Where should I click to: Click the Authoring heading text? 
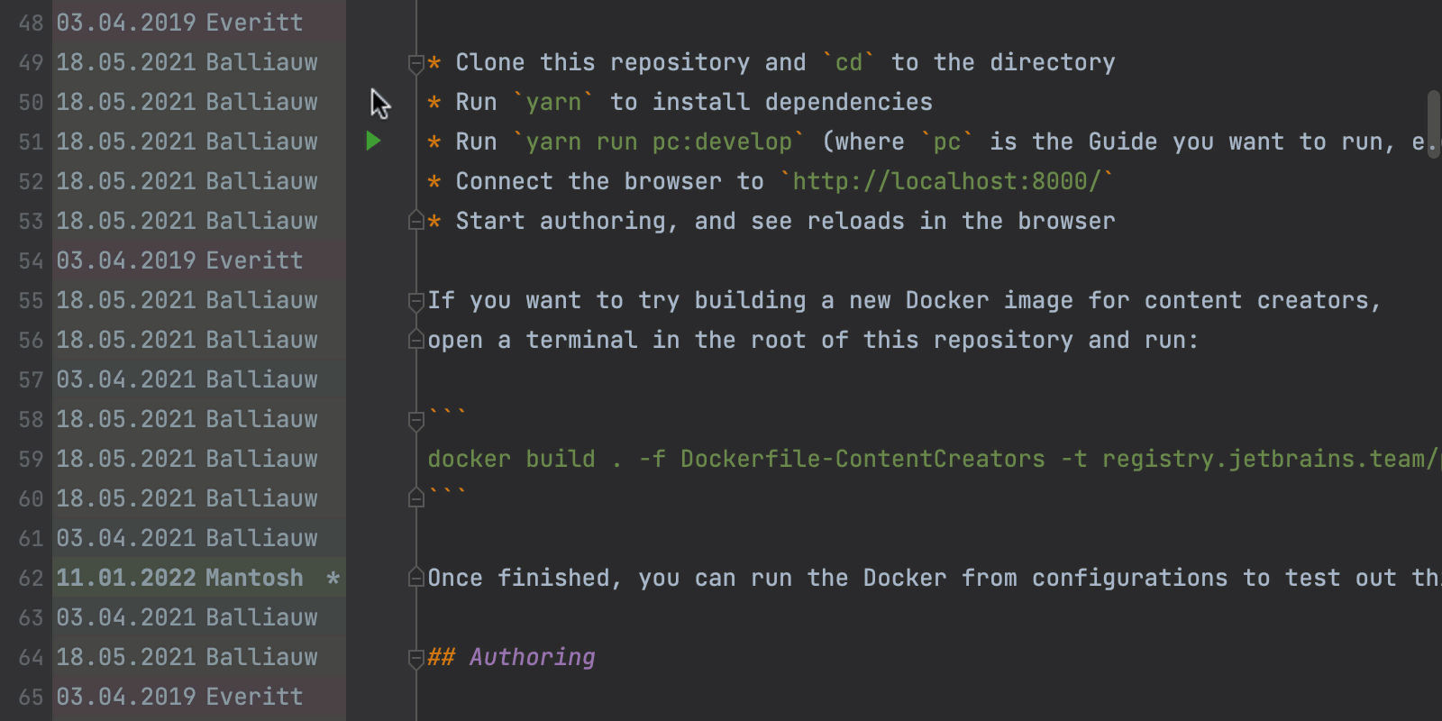(532, 657)
